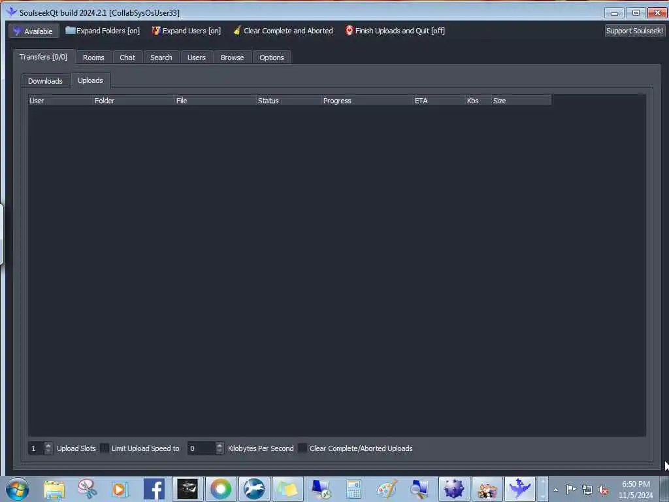Sort uploads by User column
Viewport: 669px width, 502px height.
pyautogui.click(x=60, y=101)
